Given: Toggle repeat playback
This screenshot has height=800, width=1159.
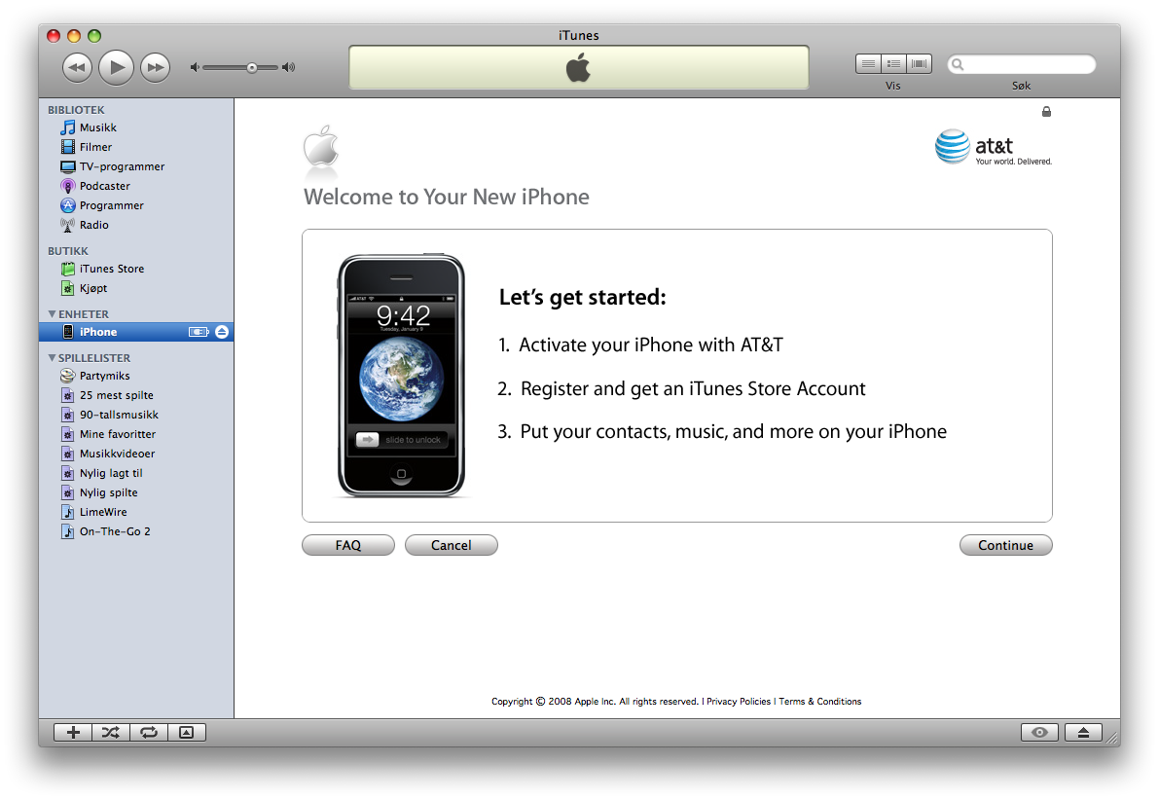Looking at the screenshot, I should coord(149,732).
